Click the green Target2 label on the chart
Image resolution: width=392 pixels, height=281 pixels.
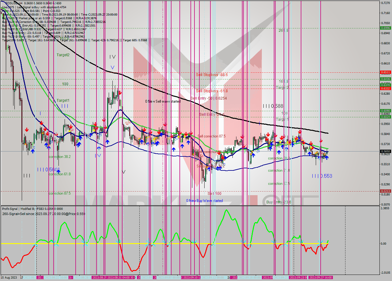pyautogui.click(x=62, y=55)
